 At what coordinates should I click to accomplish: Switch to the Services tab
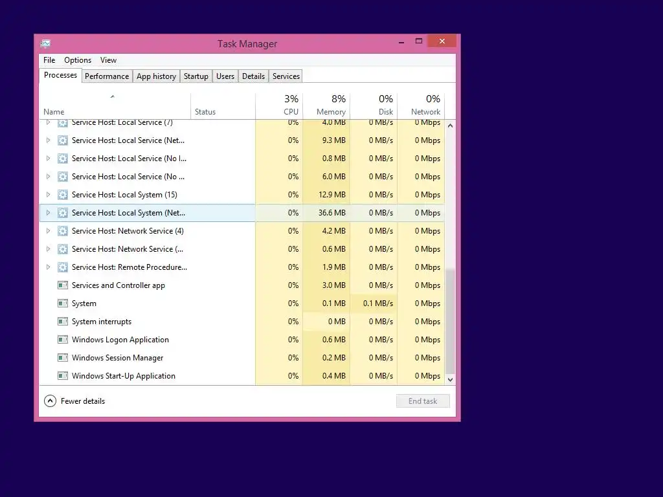[286, 76]
